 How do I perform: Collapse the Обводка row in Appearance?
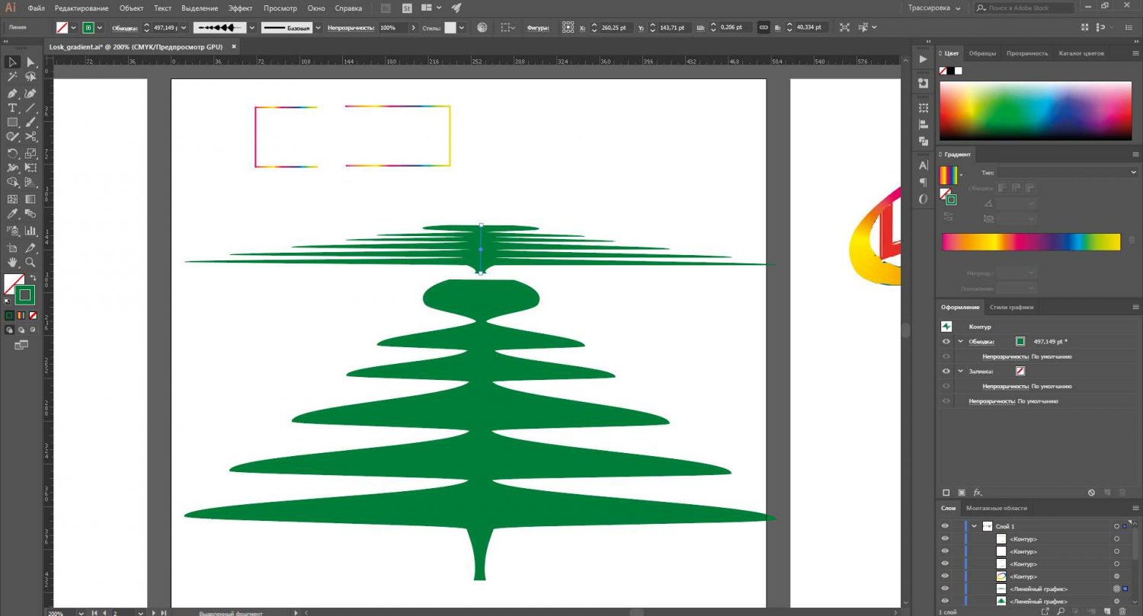[960, 342]
